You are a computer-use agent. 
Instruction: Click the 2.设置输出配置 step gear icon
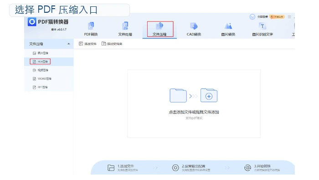tap(175, 168)
